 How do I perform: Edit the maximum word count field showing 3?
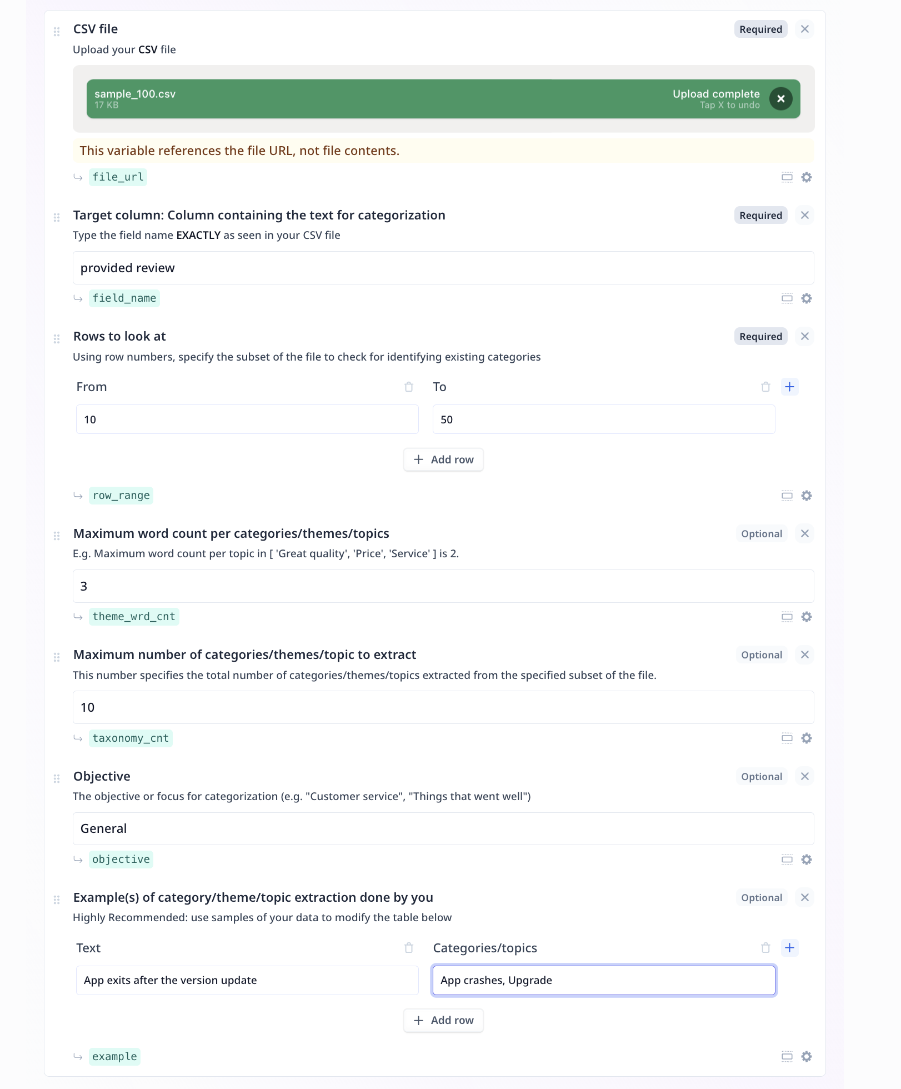pyautogui.click(x=443, y=586)
